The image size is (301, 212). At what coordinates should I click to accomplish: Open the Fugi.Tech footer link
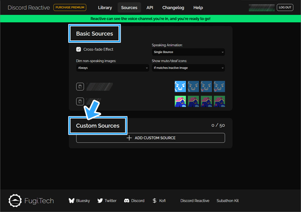39,201
